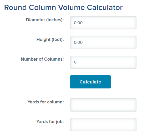Click the Calculate button
The width and height of the screenshot is (142, 137).
point(90,82)
